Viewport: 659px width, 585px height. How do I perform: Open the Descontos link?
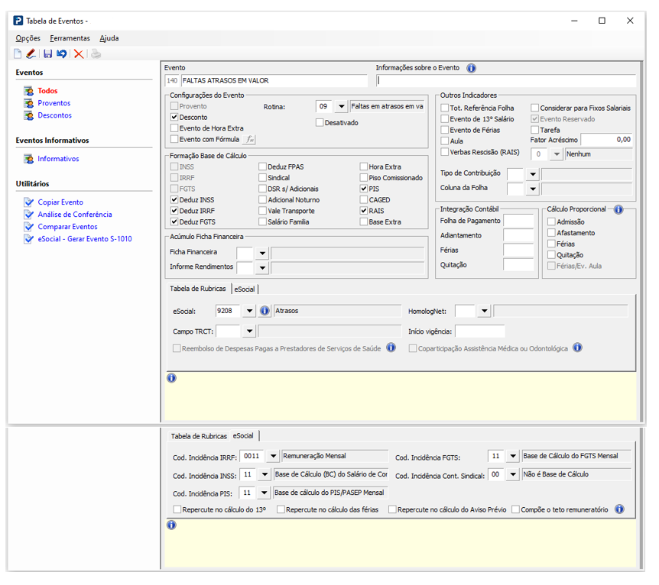point(54,115)
